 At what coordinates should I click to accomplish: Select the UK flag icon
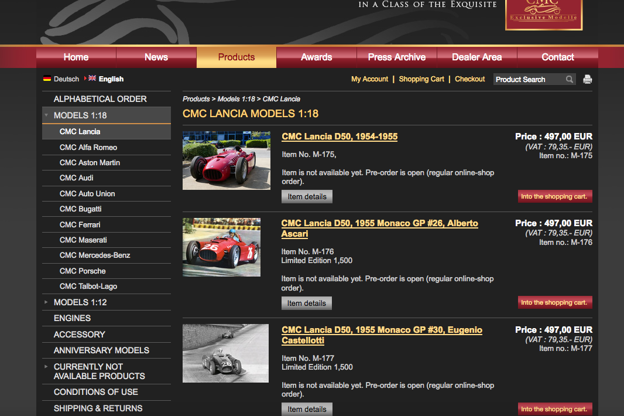(x=92, y=79)
